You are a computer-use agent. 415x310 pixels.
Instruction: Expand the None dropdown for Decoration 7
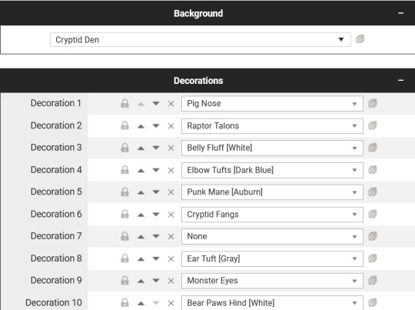tap(272, 236)
